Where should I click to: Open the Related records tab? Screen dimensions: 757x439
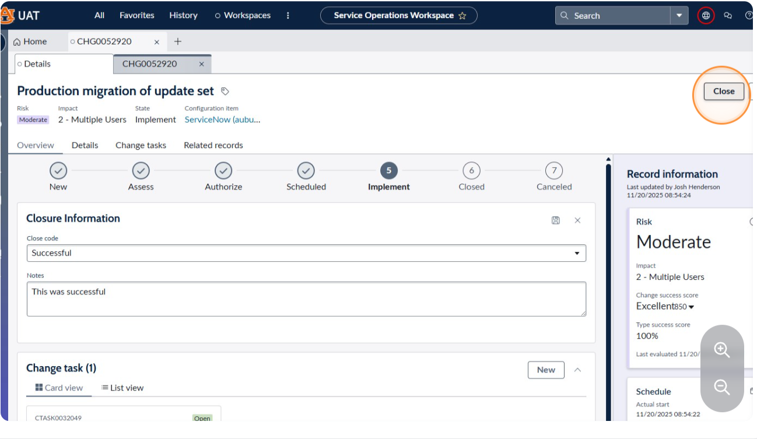point(213,145)
